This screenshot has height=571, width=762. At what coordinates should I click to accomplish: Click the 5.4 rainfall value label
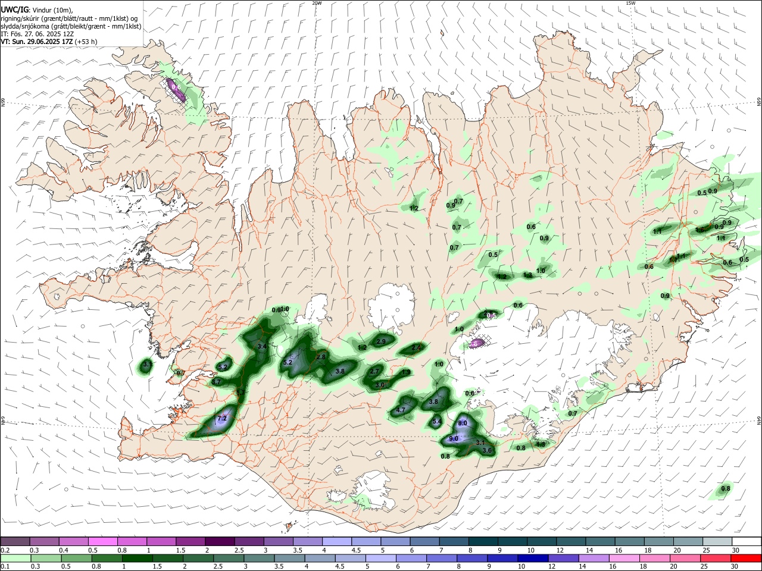(437, 421)
